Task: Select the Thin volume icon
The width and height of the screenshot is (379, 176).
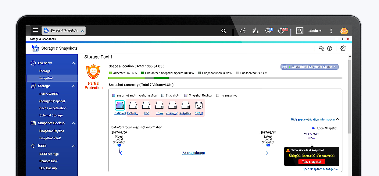Action: click(x=146, y=105)
